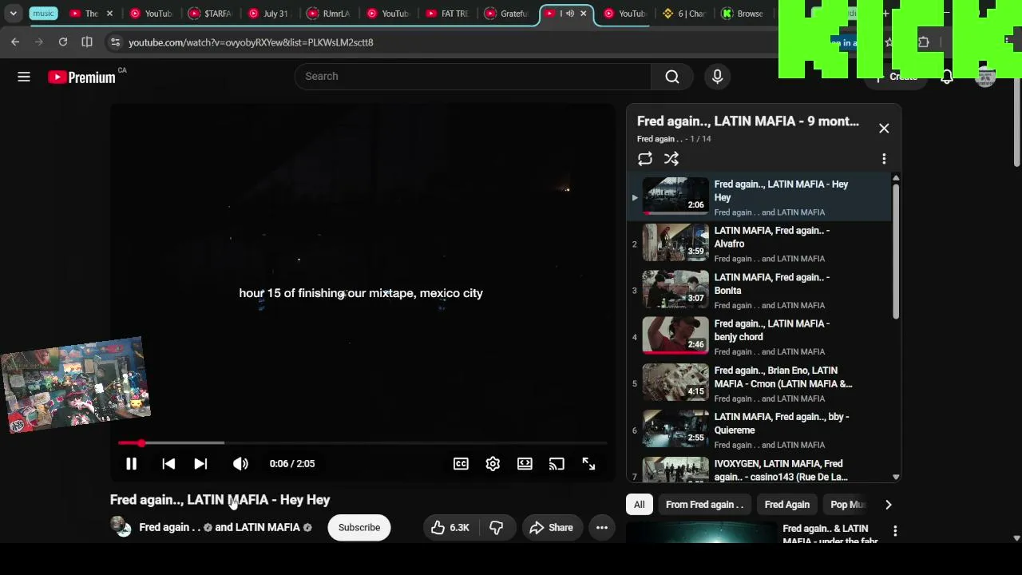Open 'Fred again . .' channel link under the title
Image resolution: width=1022 pixels, height=575 pixels.
(169, 528)
